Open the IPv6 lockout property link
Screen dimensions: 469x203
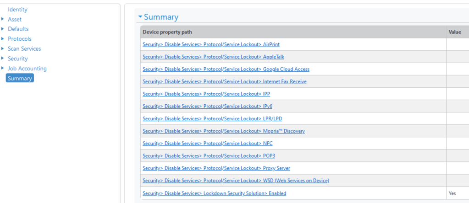click(207, 106)
